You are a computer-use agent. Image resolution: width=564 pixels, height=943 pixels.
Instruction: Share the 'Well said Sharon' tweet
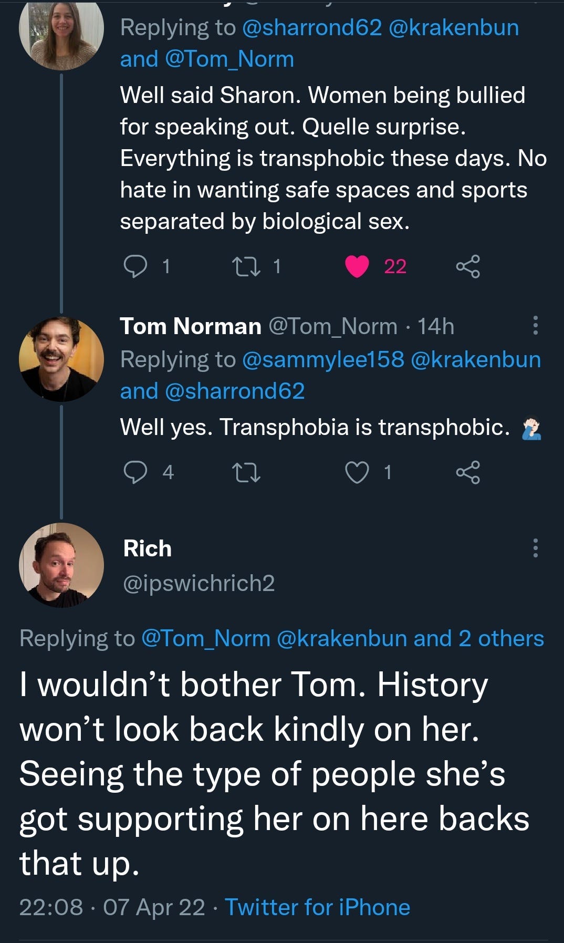[467, 266]
